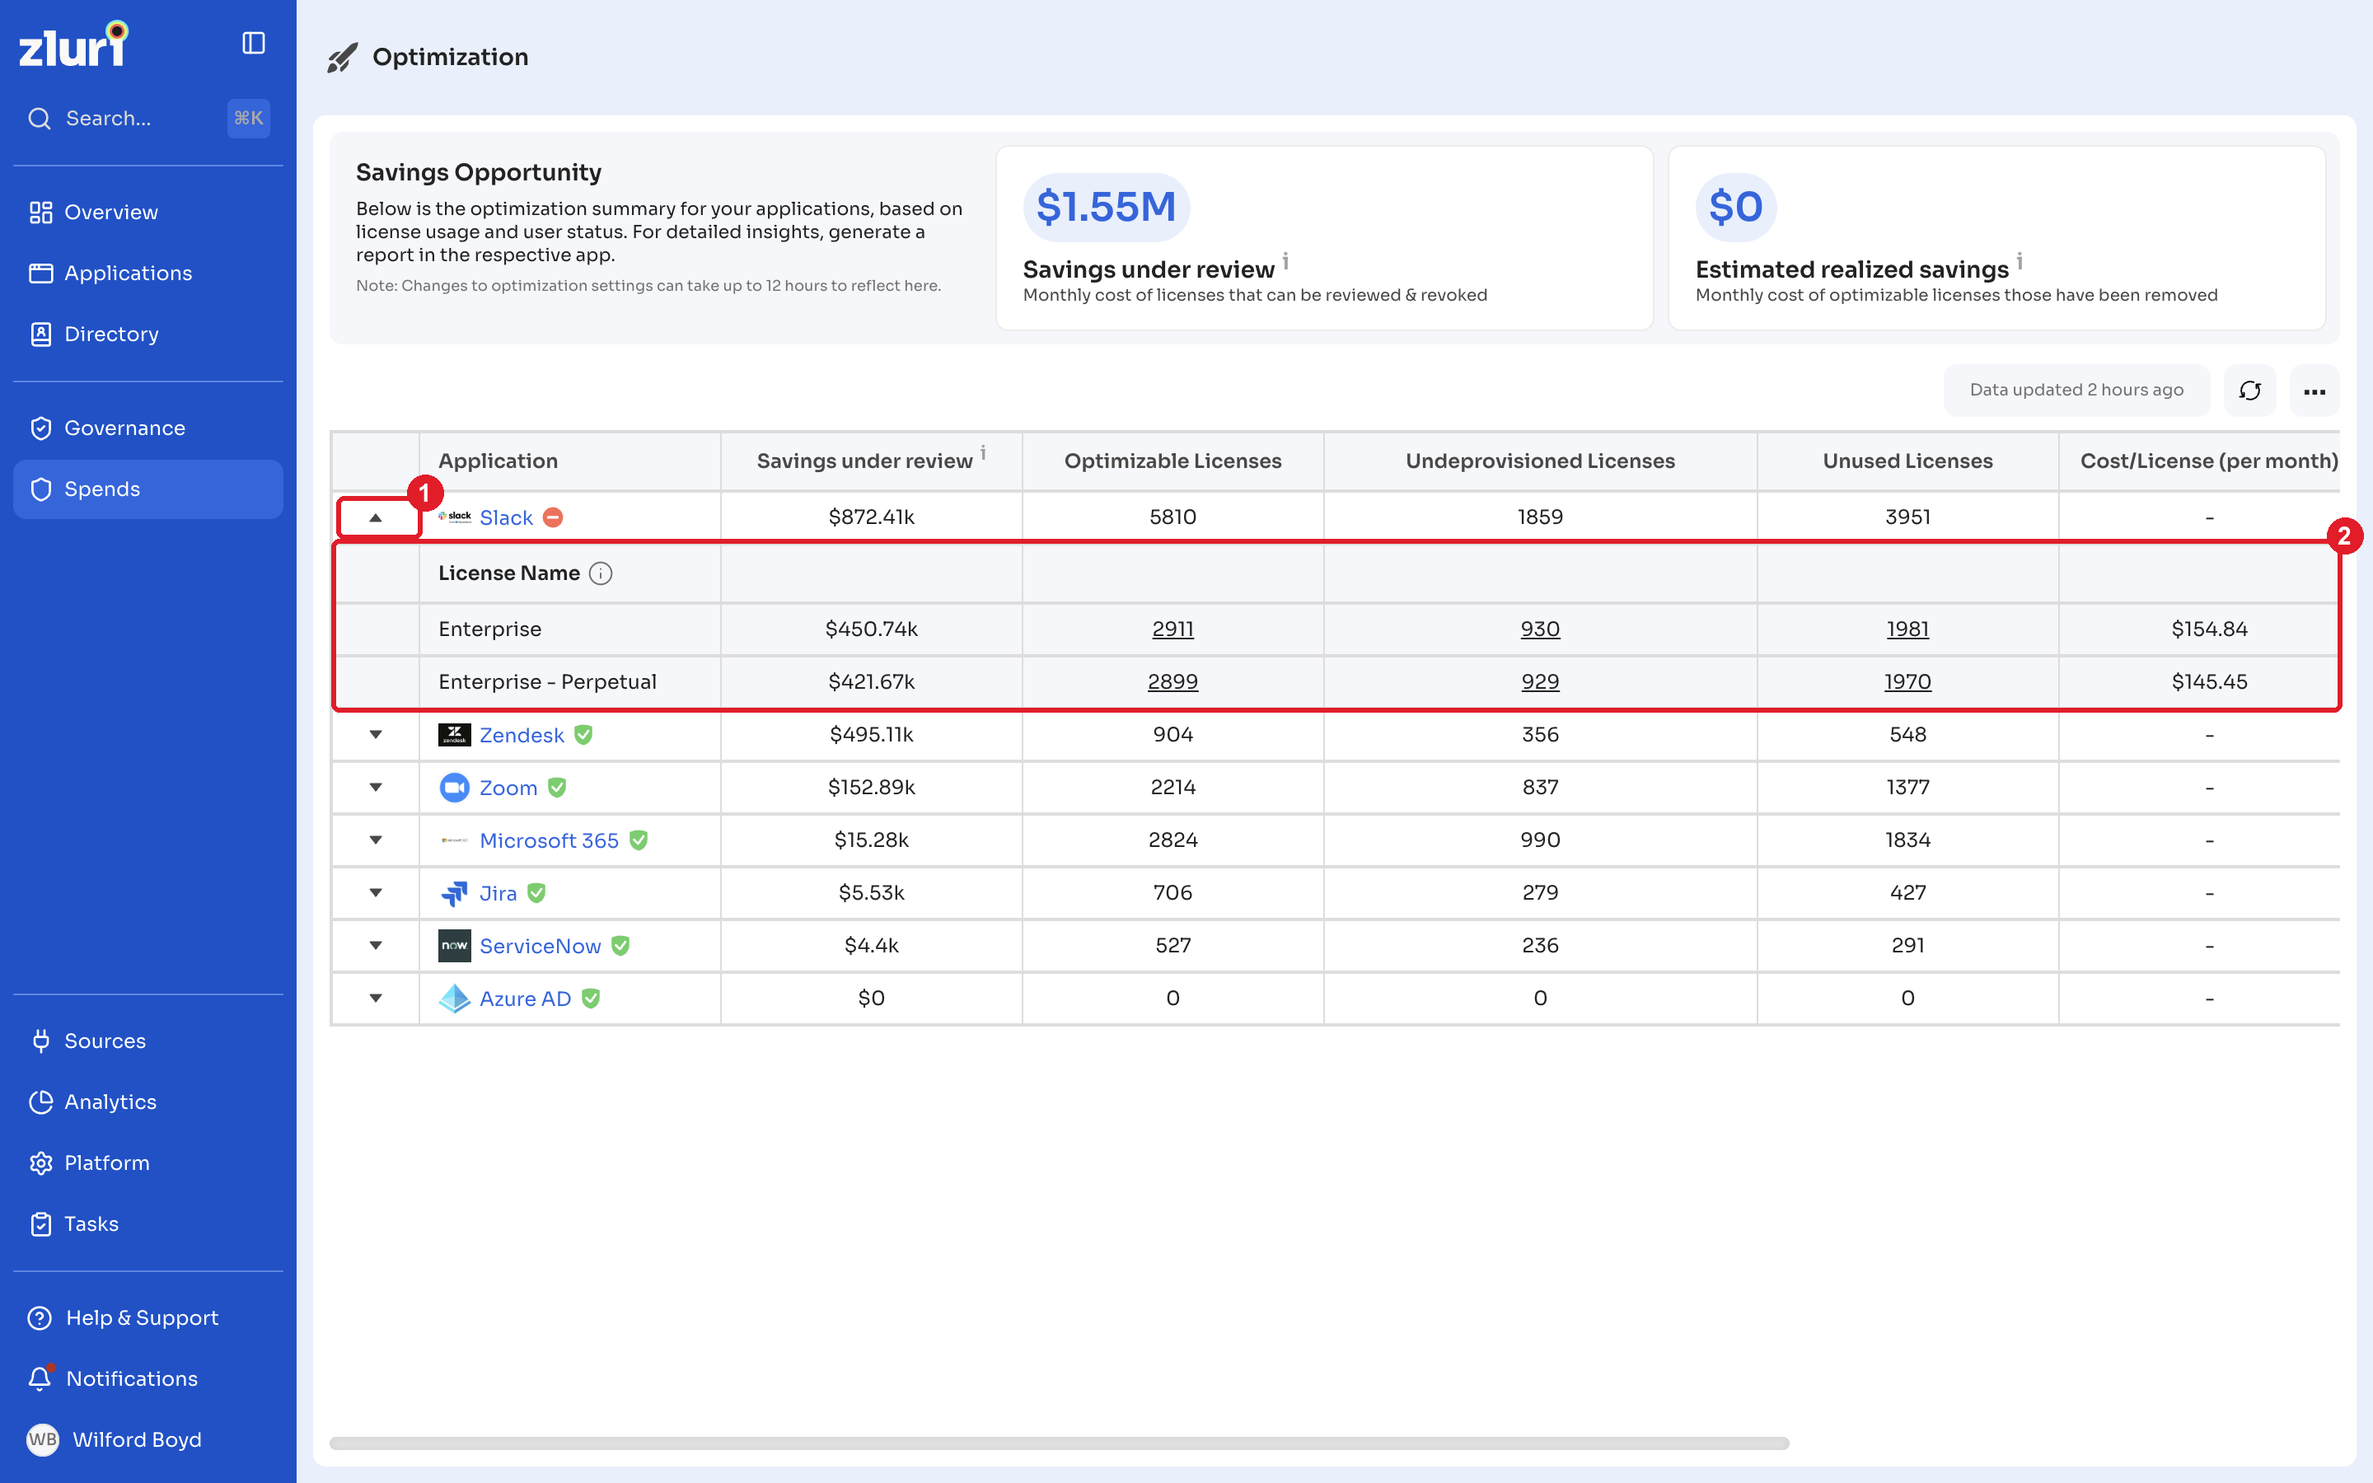The height and width of the screenshot is (1483, 2373).
Task: Collapse the sidebar with panel toggle icon
Action: click(253, 43)
